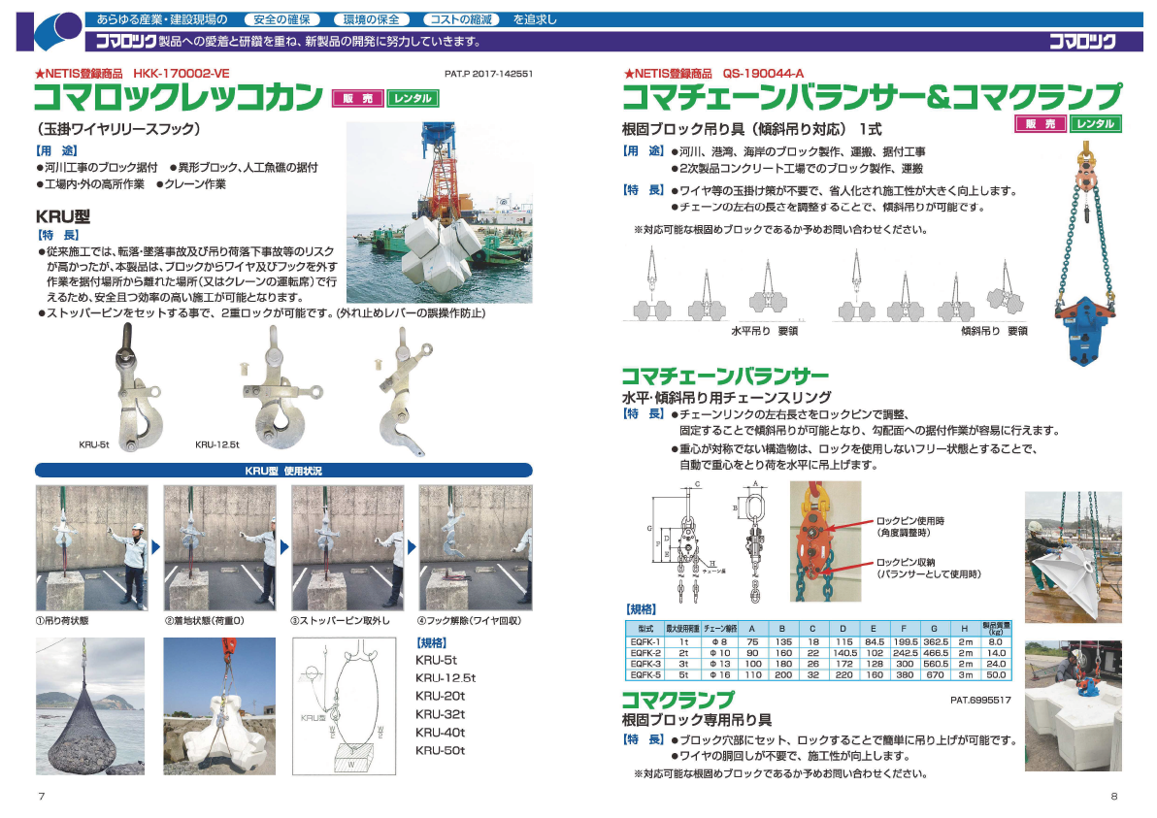This screenshot has width=1157, height=818.
Task: Click the 水平・傾斜吊り用チェーンスリング subtitle
Action: tap(726, 397)
